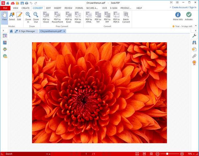Collapse the ribbon with up chevron

coord(196,26)
